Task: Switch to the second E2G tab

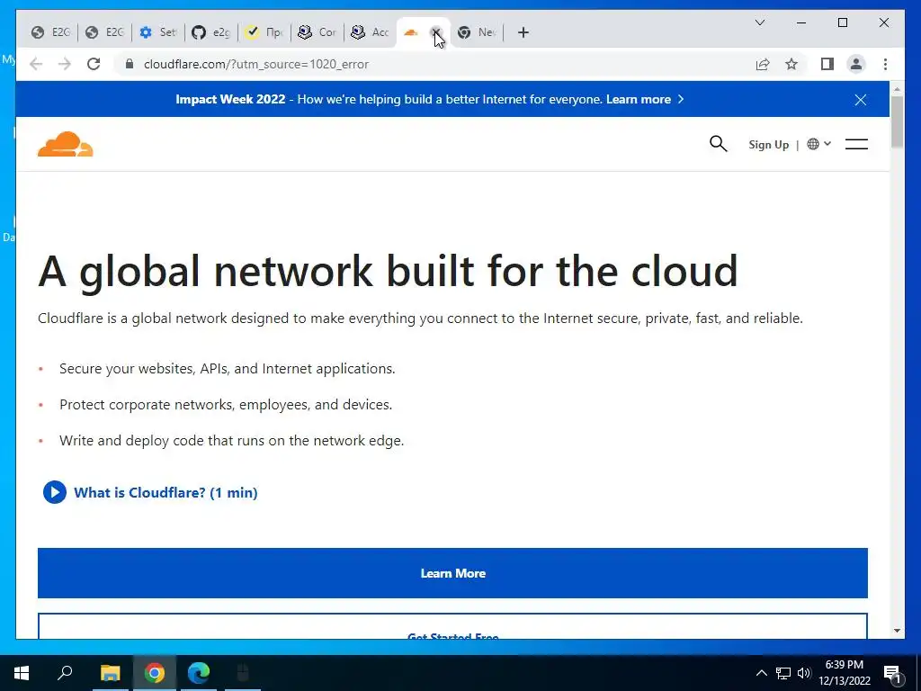Action: [104, 32]
